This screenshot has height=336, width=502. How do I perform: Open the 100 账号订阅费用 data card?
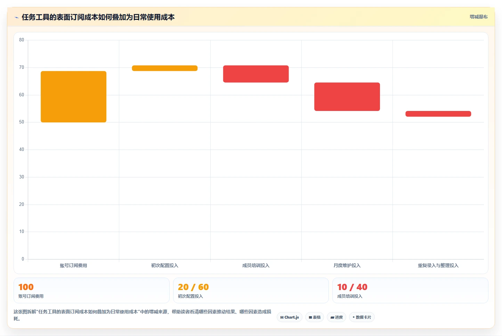click(91, 290)
